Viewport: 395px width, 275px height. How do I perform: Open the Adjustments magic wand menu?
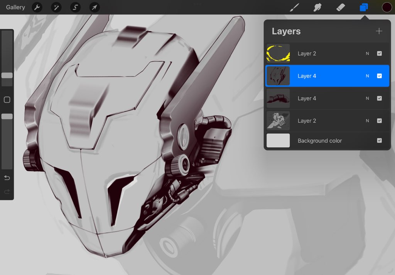coord(56,7)
